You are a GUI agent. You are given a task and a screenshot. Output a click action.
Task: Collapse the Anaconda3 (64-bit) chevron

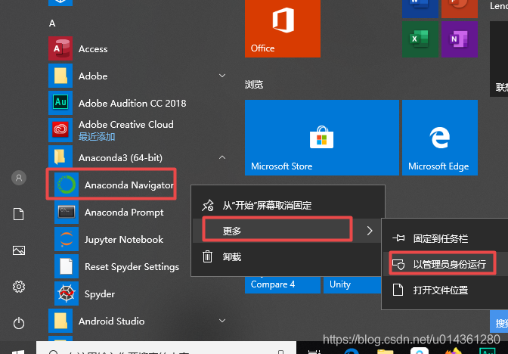(222, 157)
